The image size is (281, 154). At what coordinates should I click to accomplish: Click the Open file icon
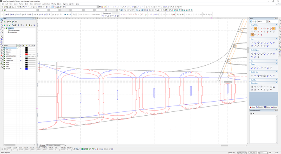click(x=4, y=7)
